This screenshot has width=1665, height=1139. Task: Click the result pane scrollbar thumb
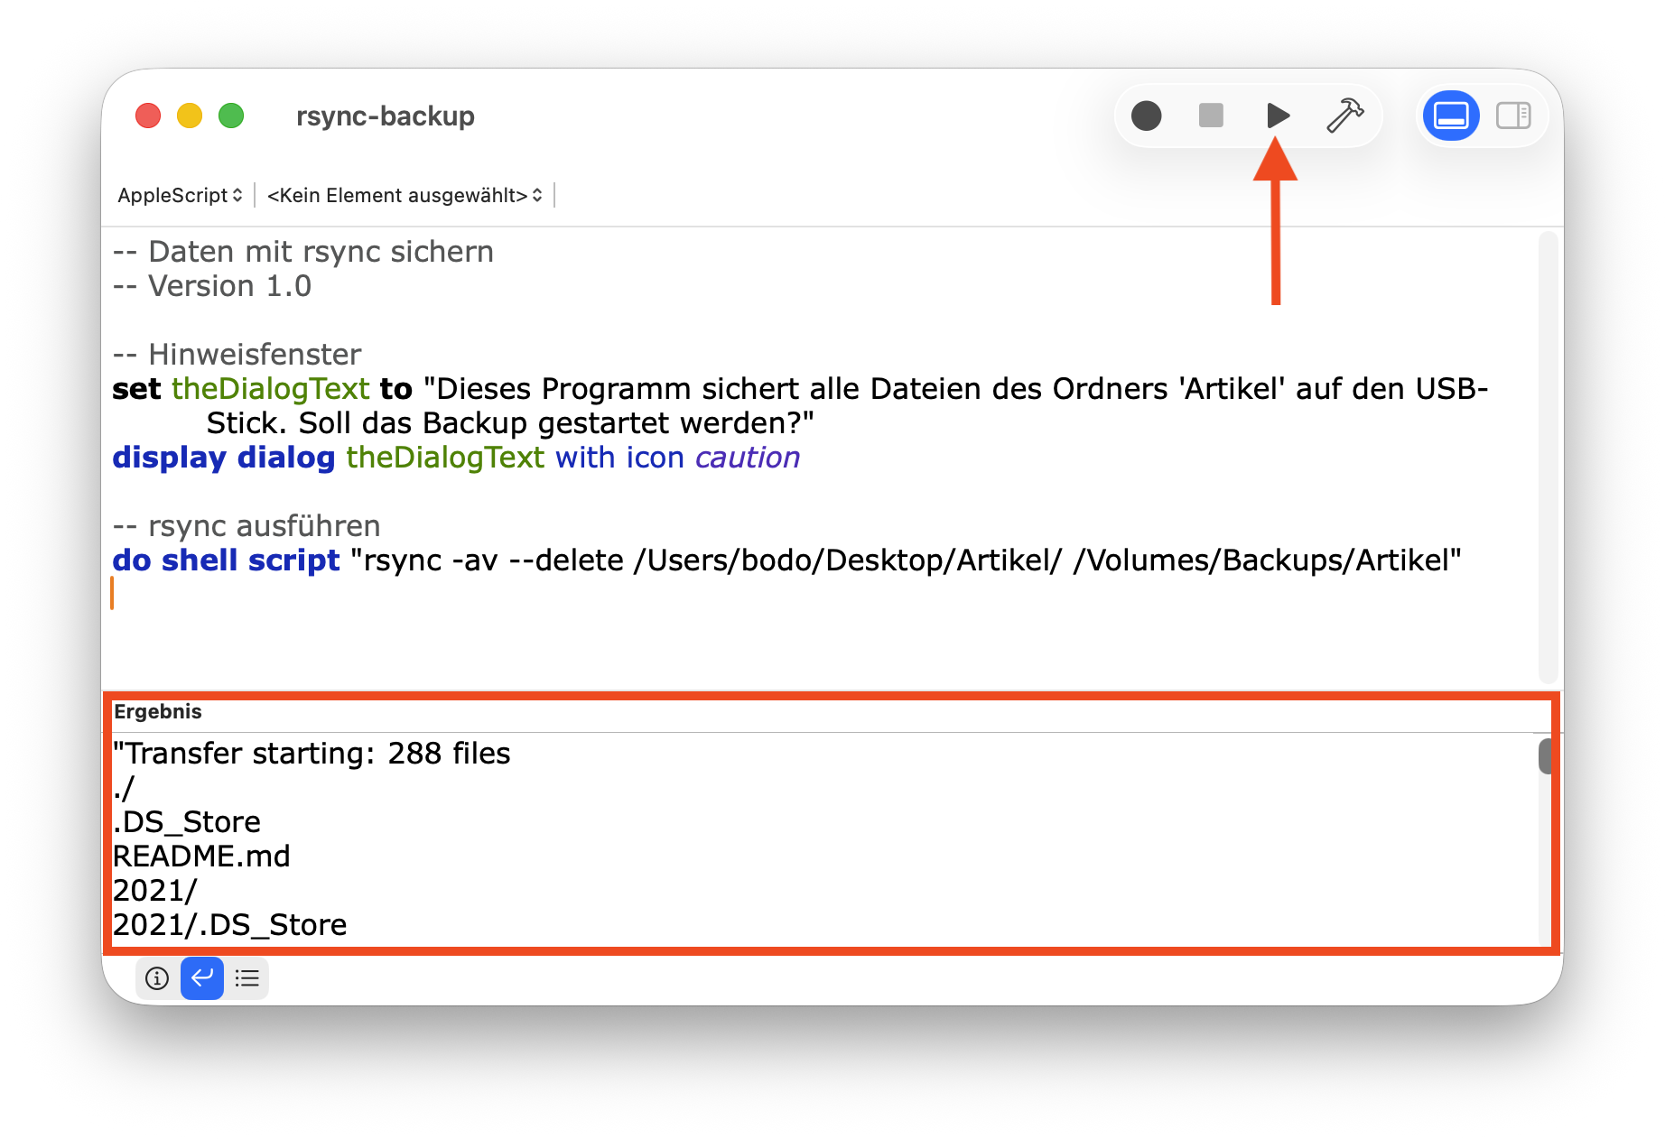point(1545,756)
